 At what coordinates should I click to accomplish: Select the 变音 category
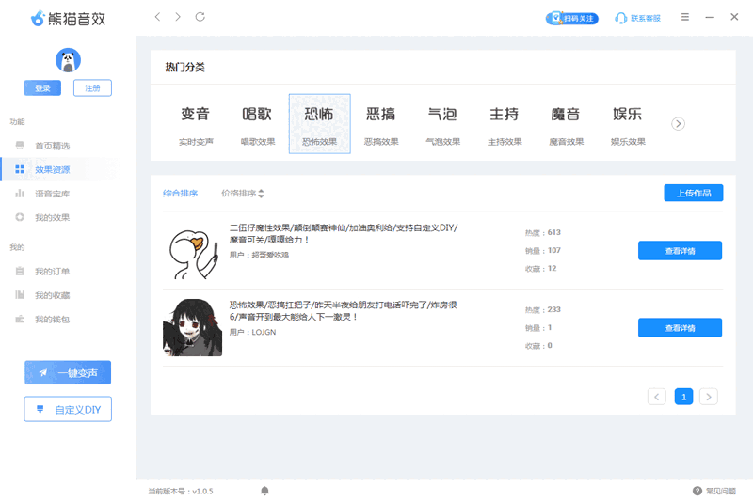pyautogui.click(x=196, y=124)
